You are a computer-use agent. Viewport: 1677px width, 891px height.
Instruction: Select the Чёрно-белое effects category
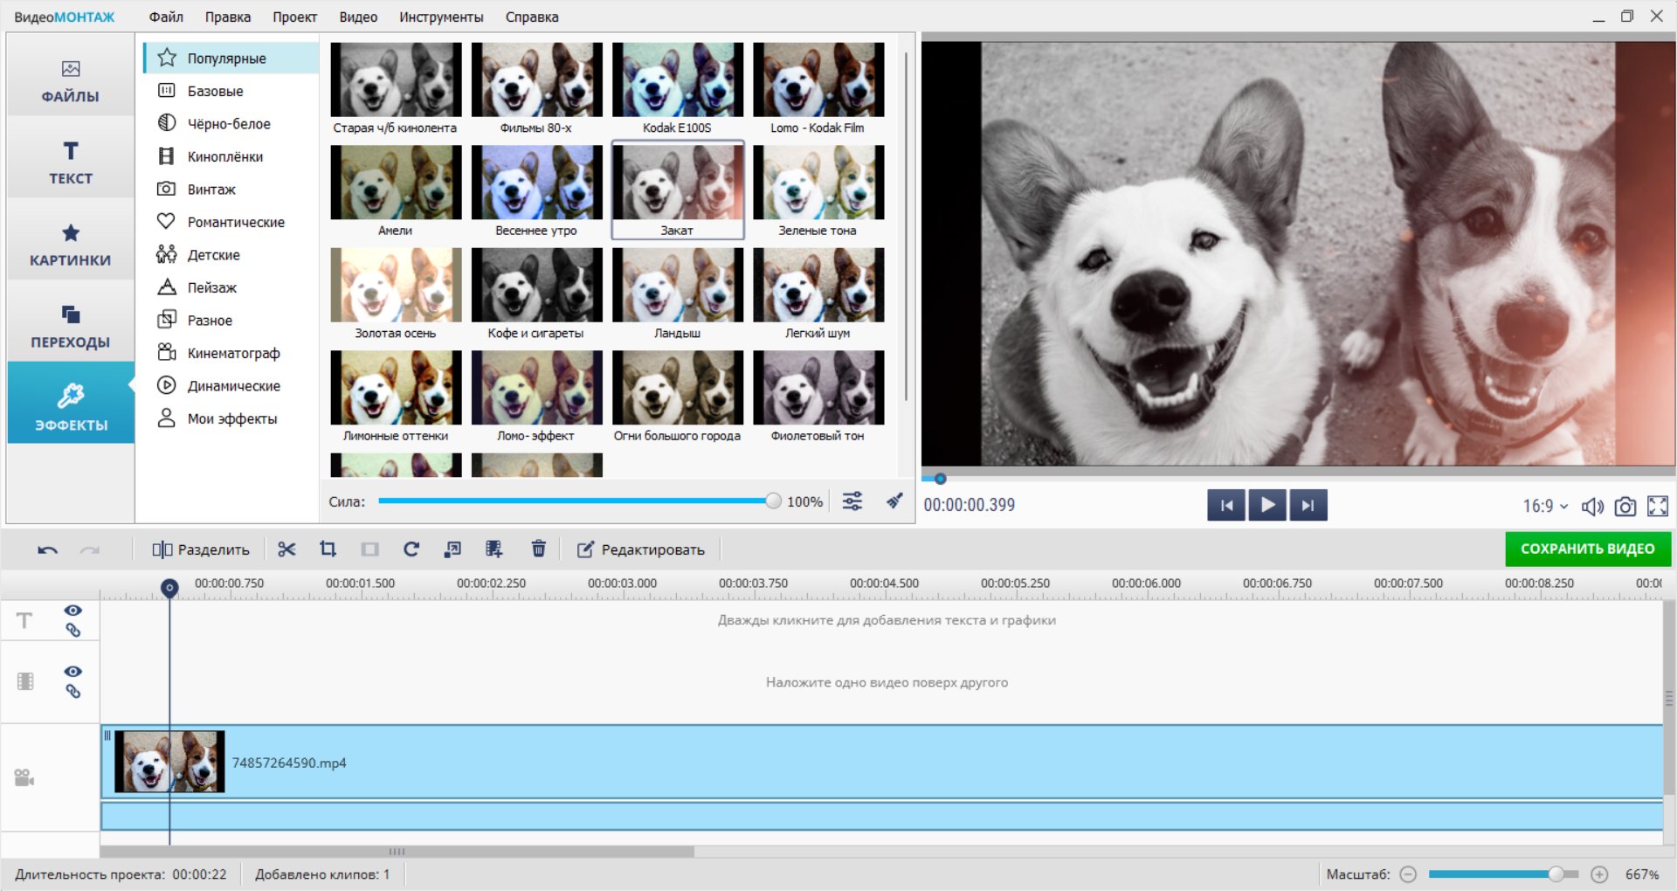pyautogui.click(x=229, y=124)
